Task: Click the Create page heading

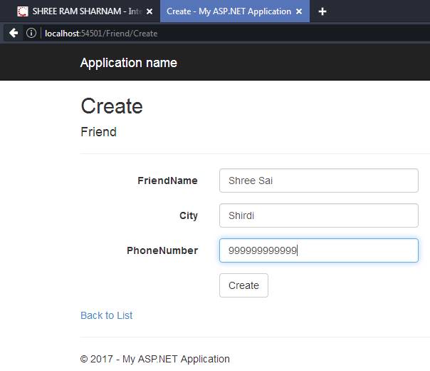Action: point(112,106)
